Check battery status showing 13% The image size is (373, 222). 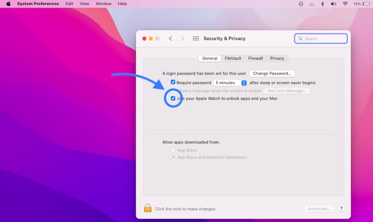click(x=361, y=4)
